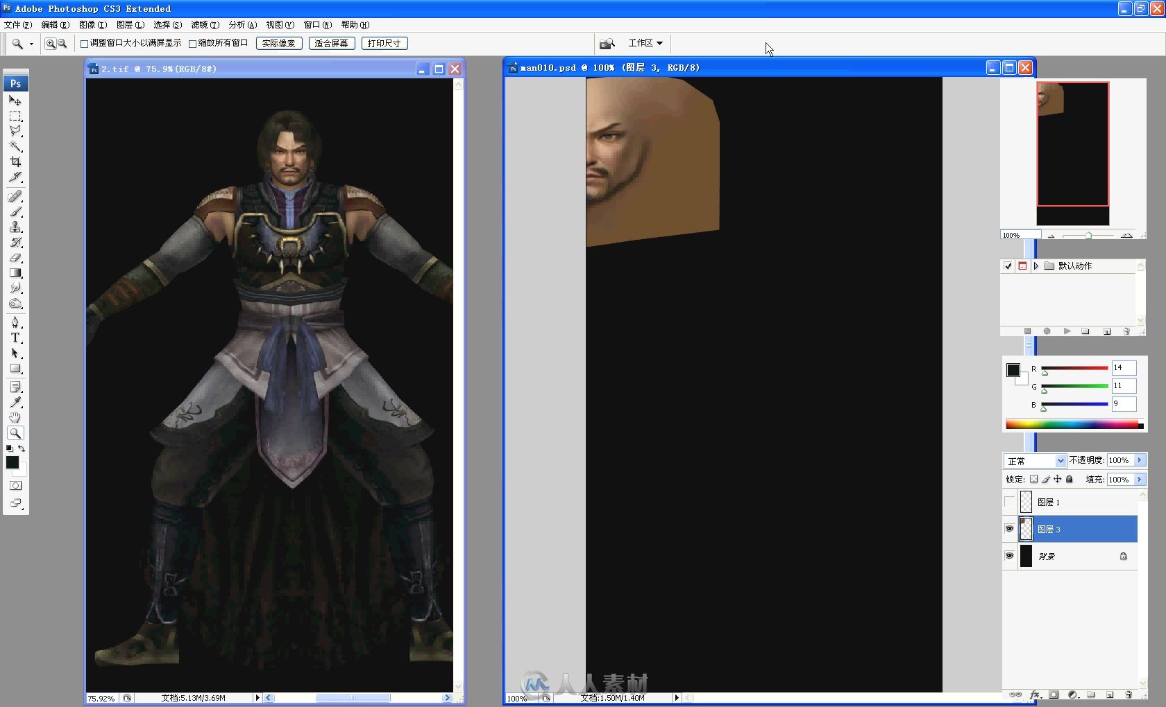1166x707 pixels.
Task: Open 图层 menu
Action: click(130, 25)
